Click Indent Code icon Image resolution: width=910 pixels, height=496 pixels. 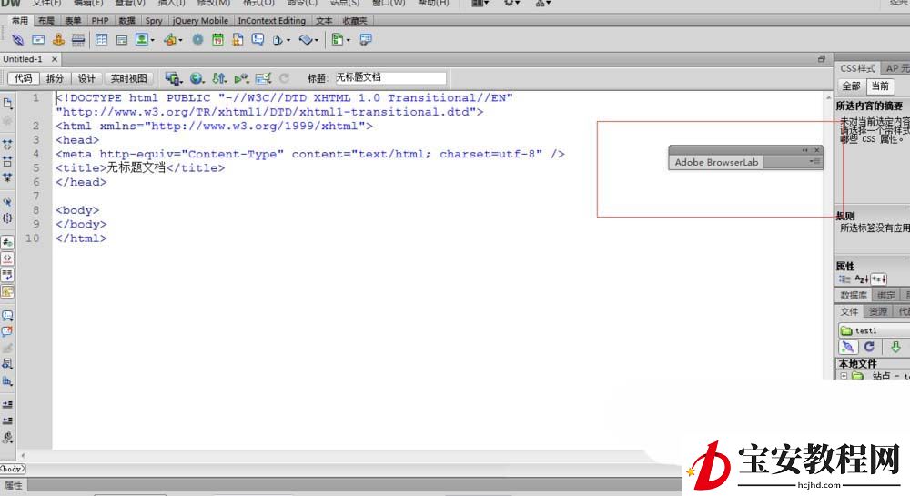[7, 404]
